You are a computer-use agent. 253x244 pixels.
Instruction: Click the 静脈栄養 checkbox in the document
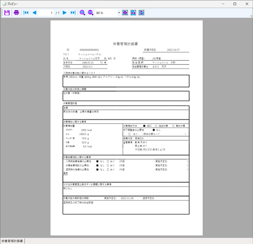173,126
